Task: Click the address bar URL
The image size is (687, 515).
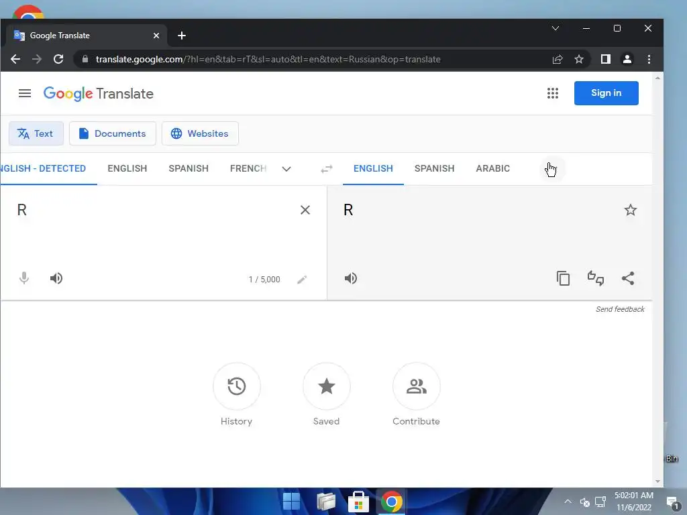Action: (268, 59)
